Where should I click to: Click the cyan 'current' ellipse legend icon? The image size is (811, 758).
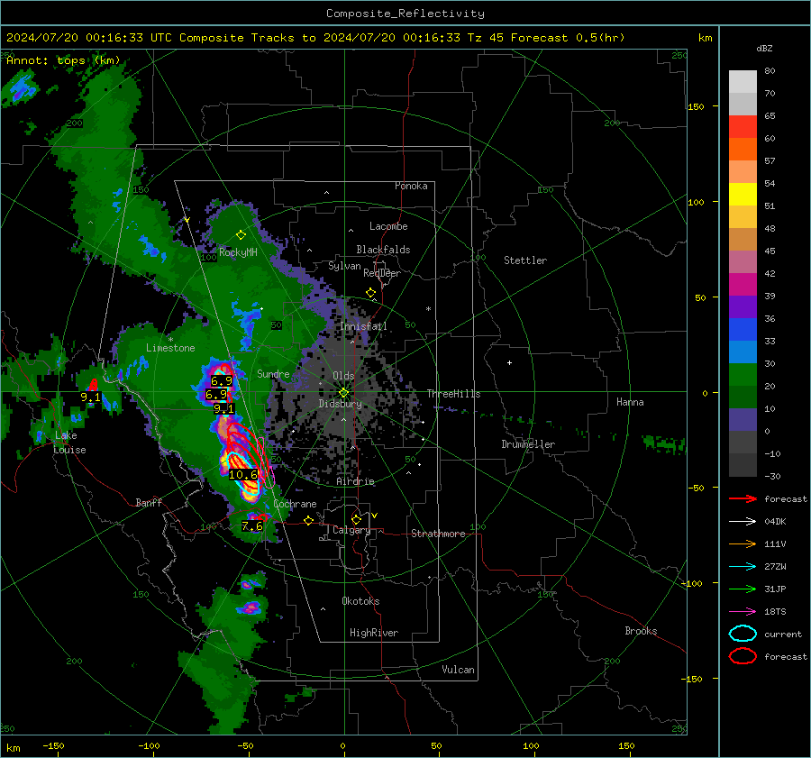(x=743, y=634)
